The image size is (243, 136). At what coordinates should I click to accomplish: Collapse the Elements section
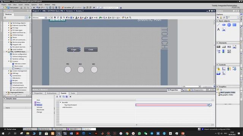(x=217, y=43)
